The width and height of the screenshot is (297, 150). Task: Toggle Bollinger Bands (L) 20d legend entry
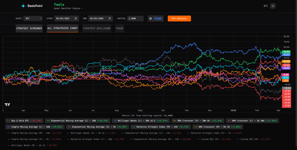pos(141,121)
